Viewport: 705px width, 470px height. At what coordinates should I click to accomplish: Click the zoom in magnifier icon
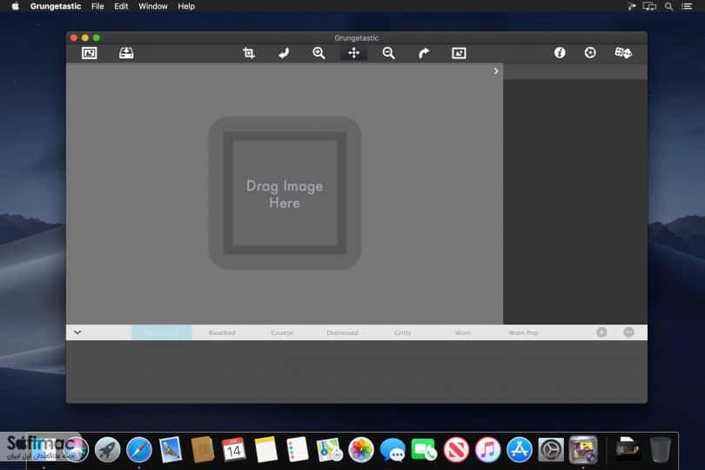(x=319, y=53)
